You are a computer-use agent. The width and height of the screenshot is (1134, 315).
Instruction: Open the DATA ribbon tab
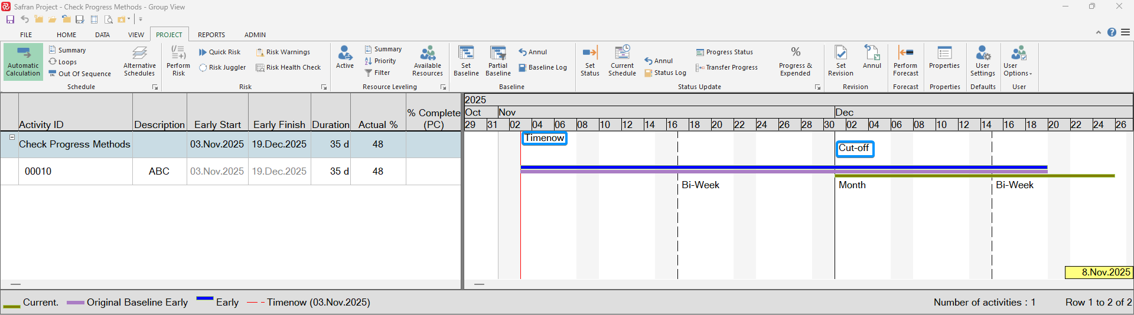(x=102, y=35)
